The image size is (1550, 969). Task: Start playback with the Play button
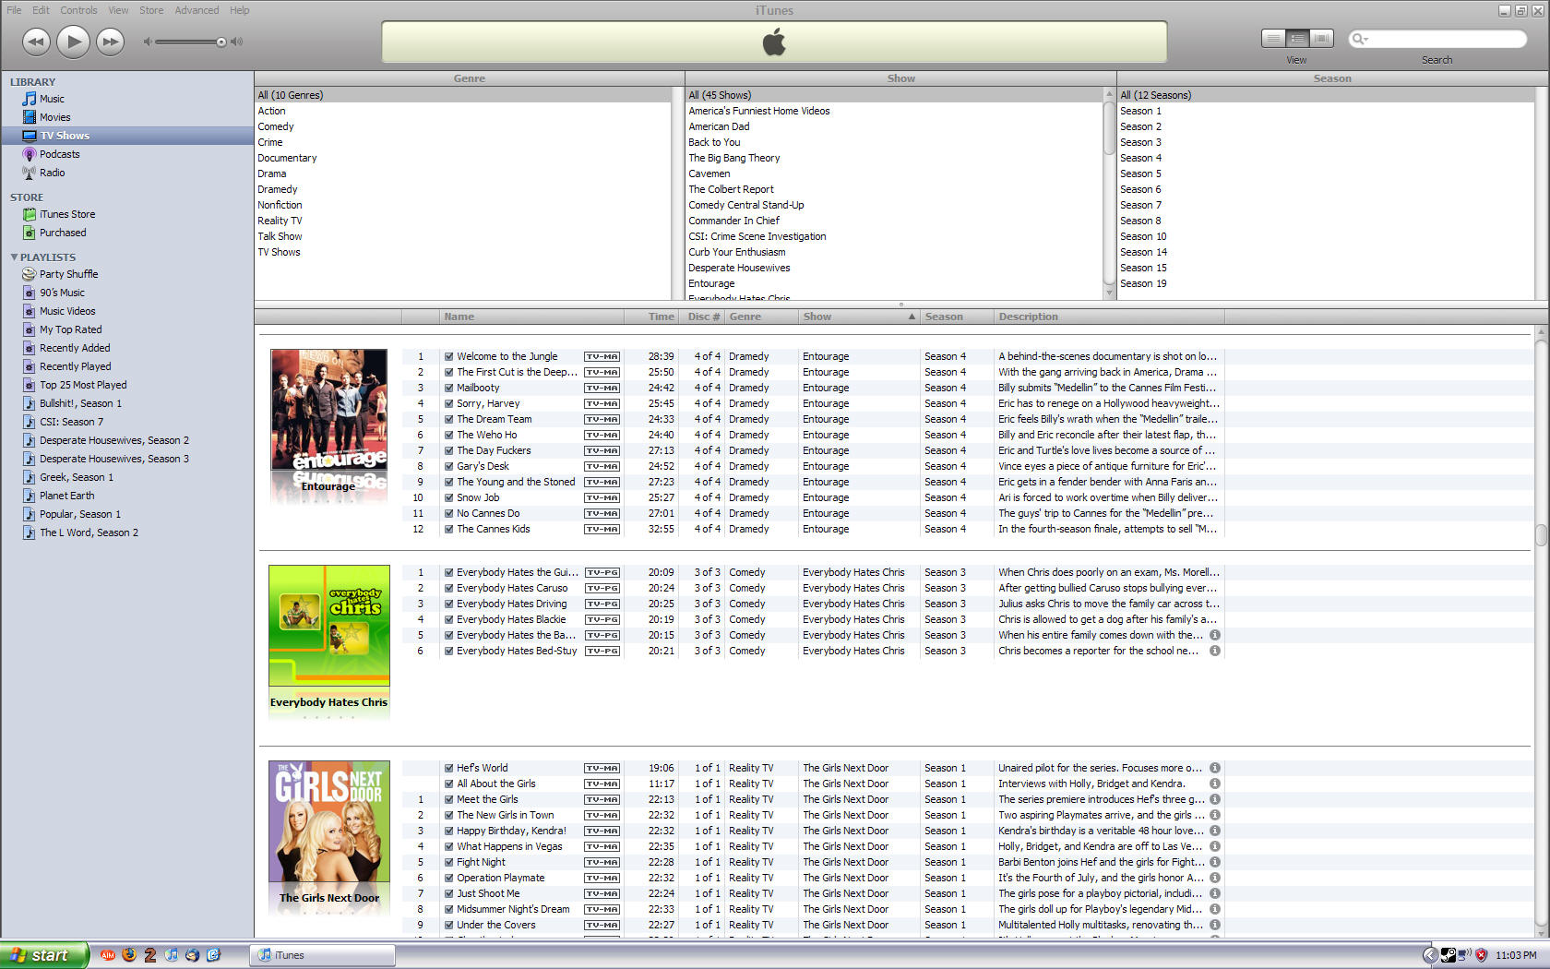pyautogui.click(x=73, y=42)
